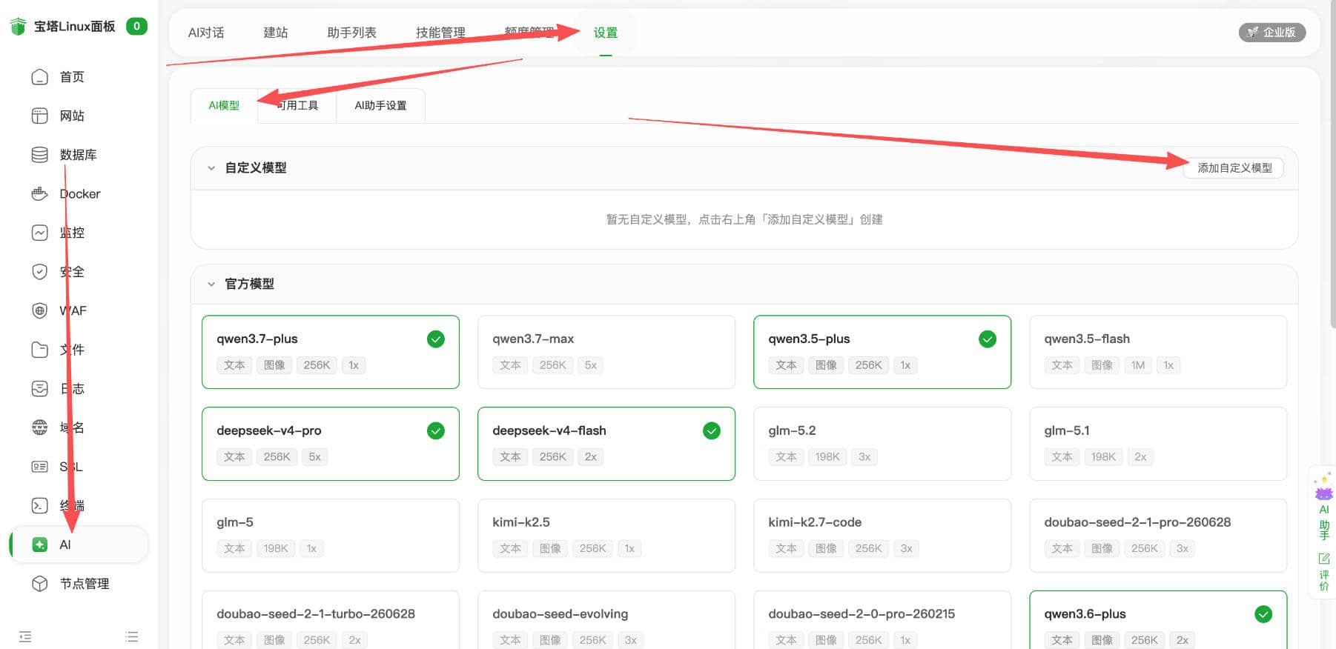Viewport: 1336px width, 649px height.
Task: Open 监控 monitor icon in sidebar
Action: [40, 233]
